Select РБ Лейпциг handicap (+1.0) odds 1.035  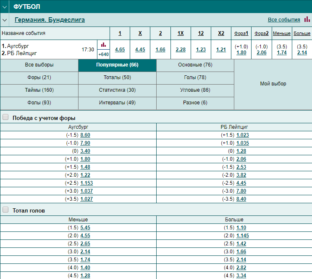click(x=243, y=143)
